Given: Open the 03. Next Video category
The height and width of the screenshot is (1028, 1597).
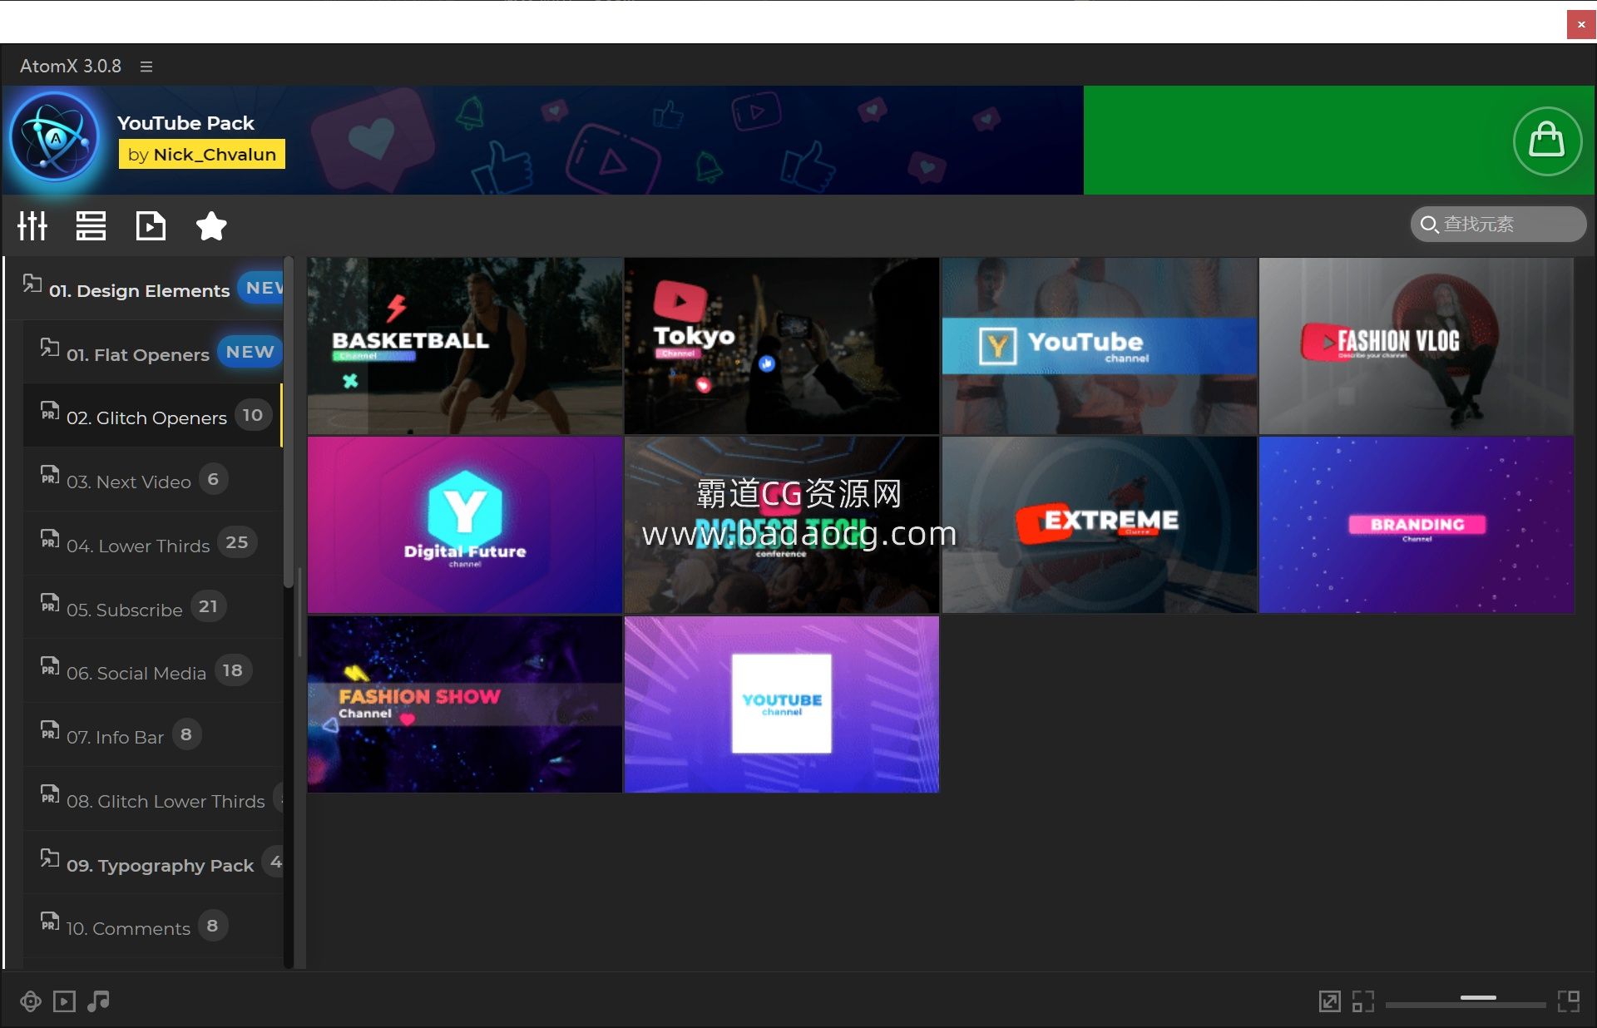Looking at the screenshot, I should (x=153, y=480).
